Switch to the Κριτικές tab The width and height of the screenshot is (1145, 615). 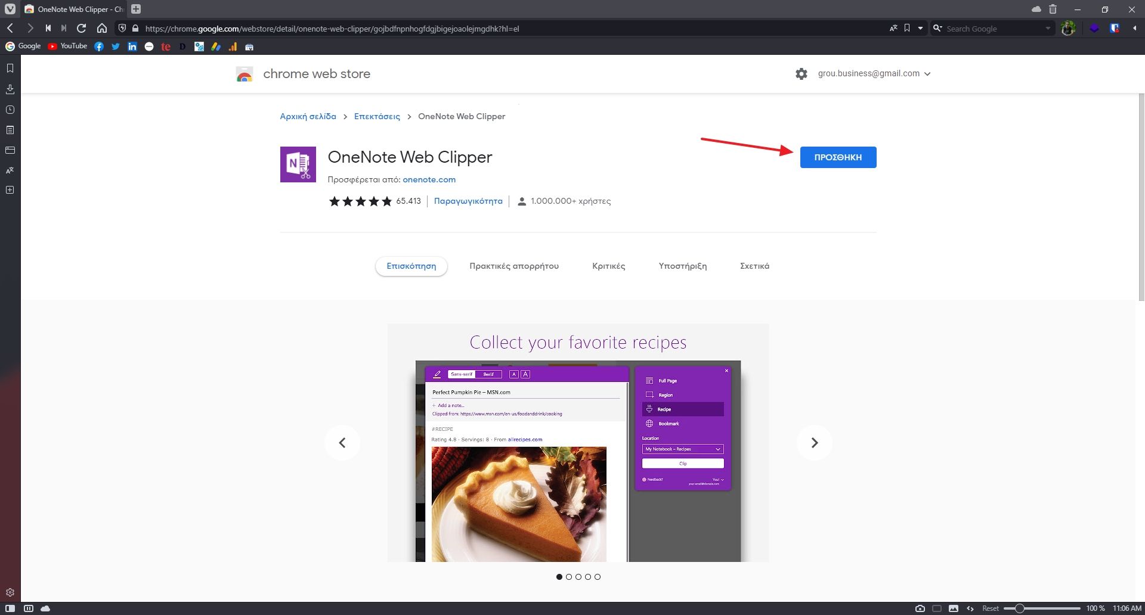point(608,266)
